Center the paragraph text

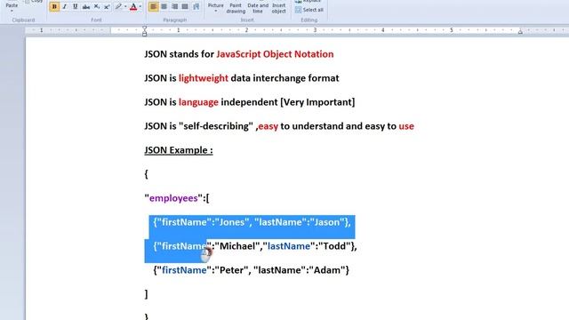(x=164, y=6)
